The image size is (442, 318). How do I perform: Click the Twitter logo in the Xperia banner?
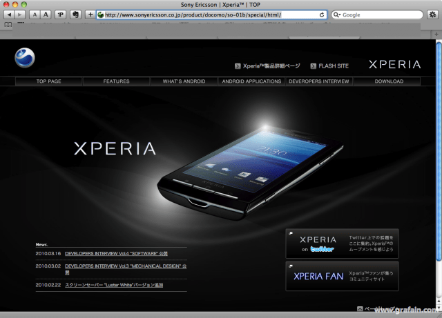tap(322, 249)
